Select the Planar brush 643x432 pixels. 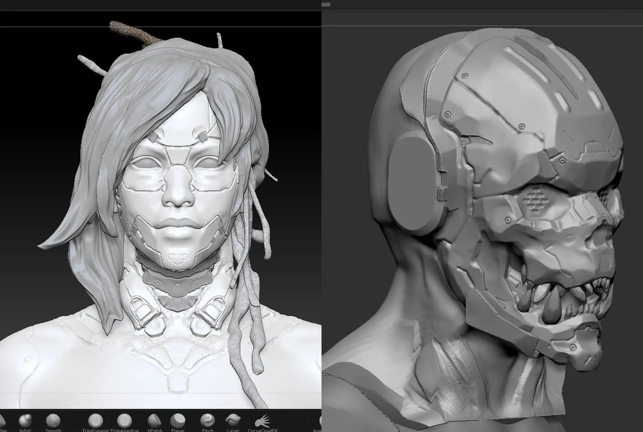(178, 422)
